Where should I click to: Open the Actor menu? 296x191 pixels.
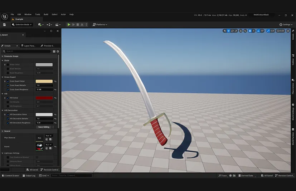click(x=63, y=14)
